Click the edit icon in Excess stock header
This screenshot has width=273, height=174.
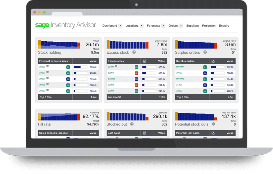(144, 61)
